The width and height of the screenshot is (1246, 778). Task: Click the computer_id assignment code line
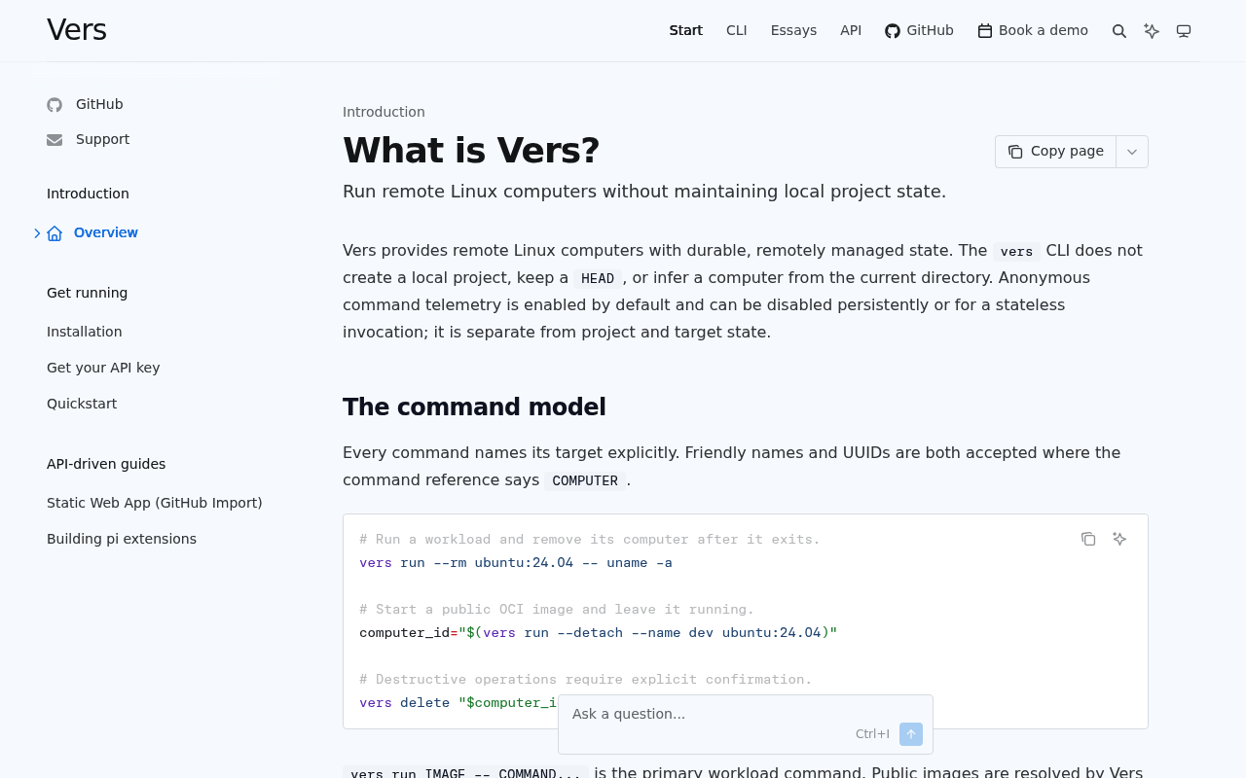(599, 632)
